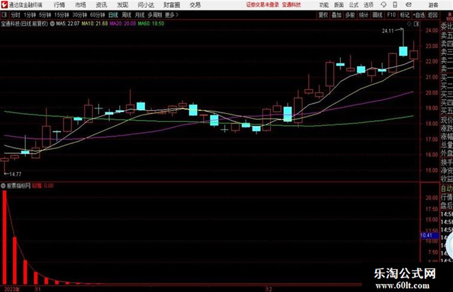Expand the 更多 periods list

(x=172, y=15)
